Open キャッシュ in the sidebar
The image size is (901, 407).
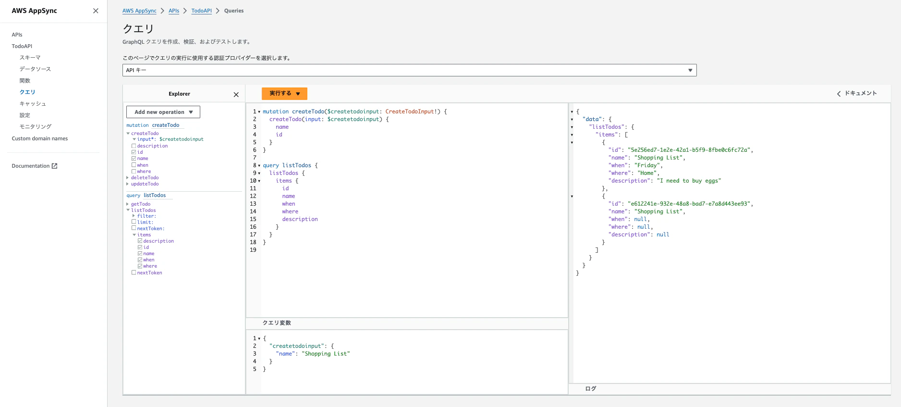[x=33, y=104]
